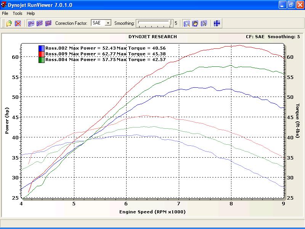Click the Smoothing label in the toolbar
This screenshot has width=305, height=229.
click(124, 23)
